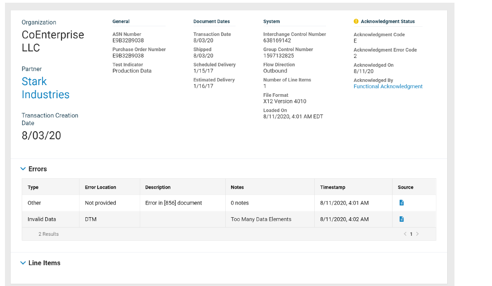Screen dimensions: 492x286
Task: Open source document icon for the 'Other' error row
Action: [401, 203]
